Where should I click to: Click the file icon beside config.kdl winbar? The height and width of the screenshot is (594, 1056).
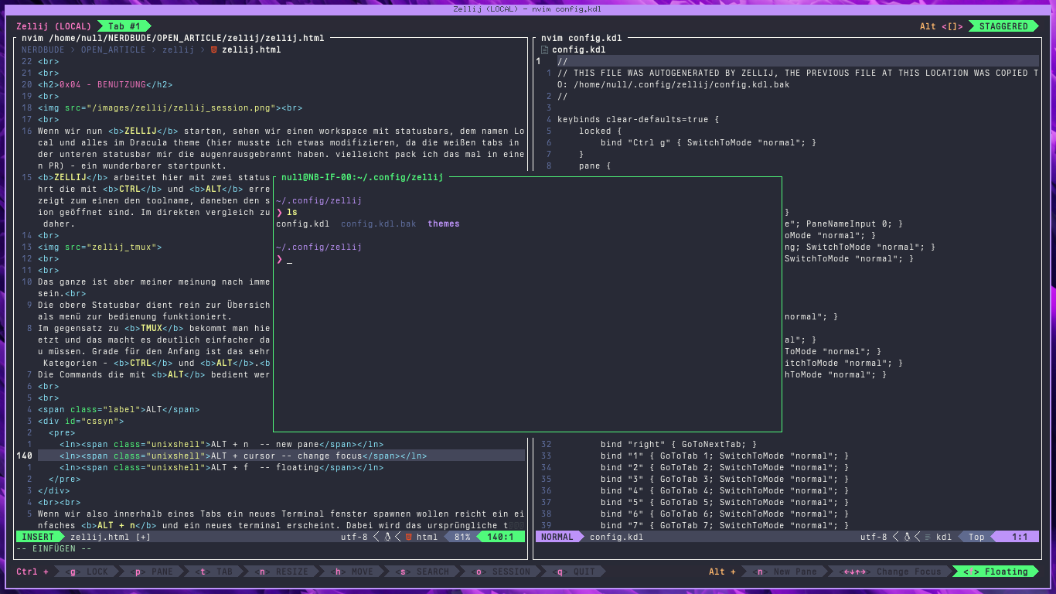point(544,49)
